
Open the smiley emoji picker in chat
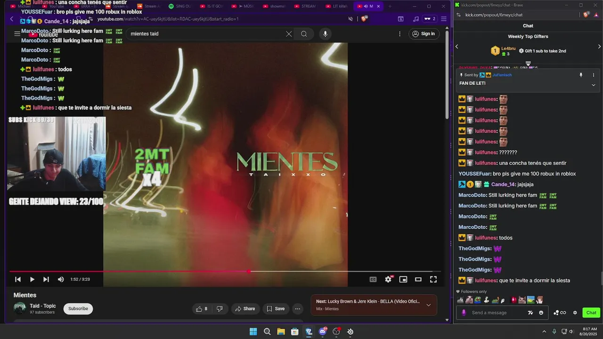coord(541,313)
